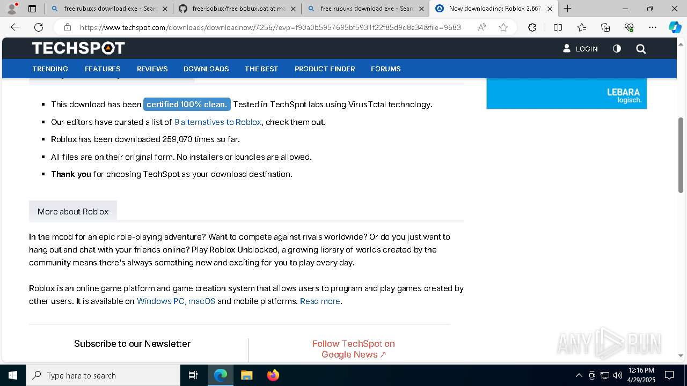Click the browser address bar URL
This screenshot has height=386, width=687.
click(271, 27)
